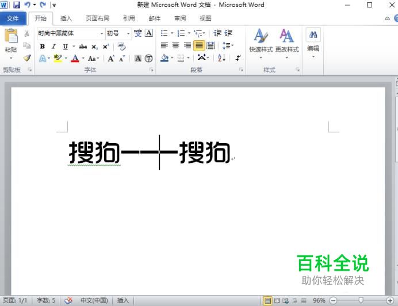Image resolution: width=398 pixels, height=306 pixels.
Task: Switch to the 视图 View tab
Action: [x=205, y=18]
